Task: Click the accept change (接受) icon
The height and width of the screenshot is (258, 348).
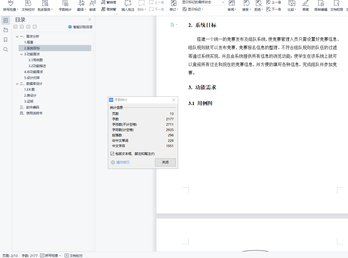Action: [x=246, y=3]
